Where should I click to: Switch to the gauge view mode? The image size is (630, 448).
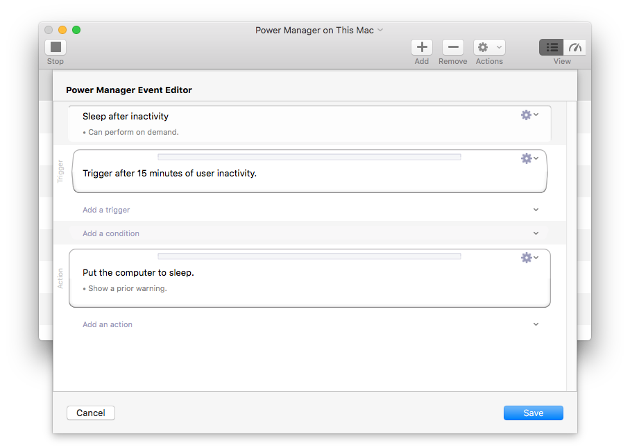click(x=574, y=47)
